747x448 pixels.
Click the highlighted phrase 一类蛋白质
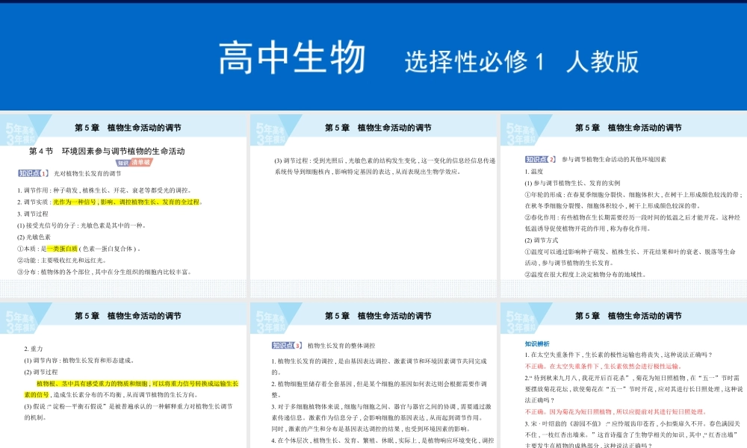(x=62, y=249)
